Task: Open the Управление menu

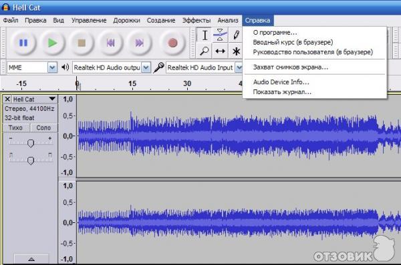Action: 89,21
